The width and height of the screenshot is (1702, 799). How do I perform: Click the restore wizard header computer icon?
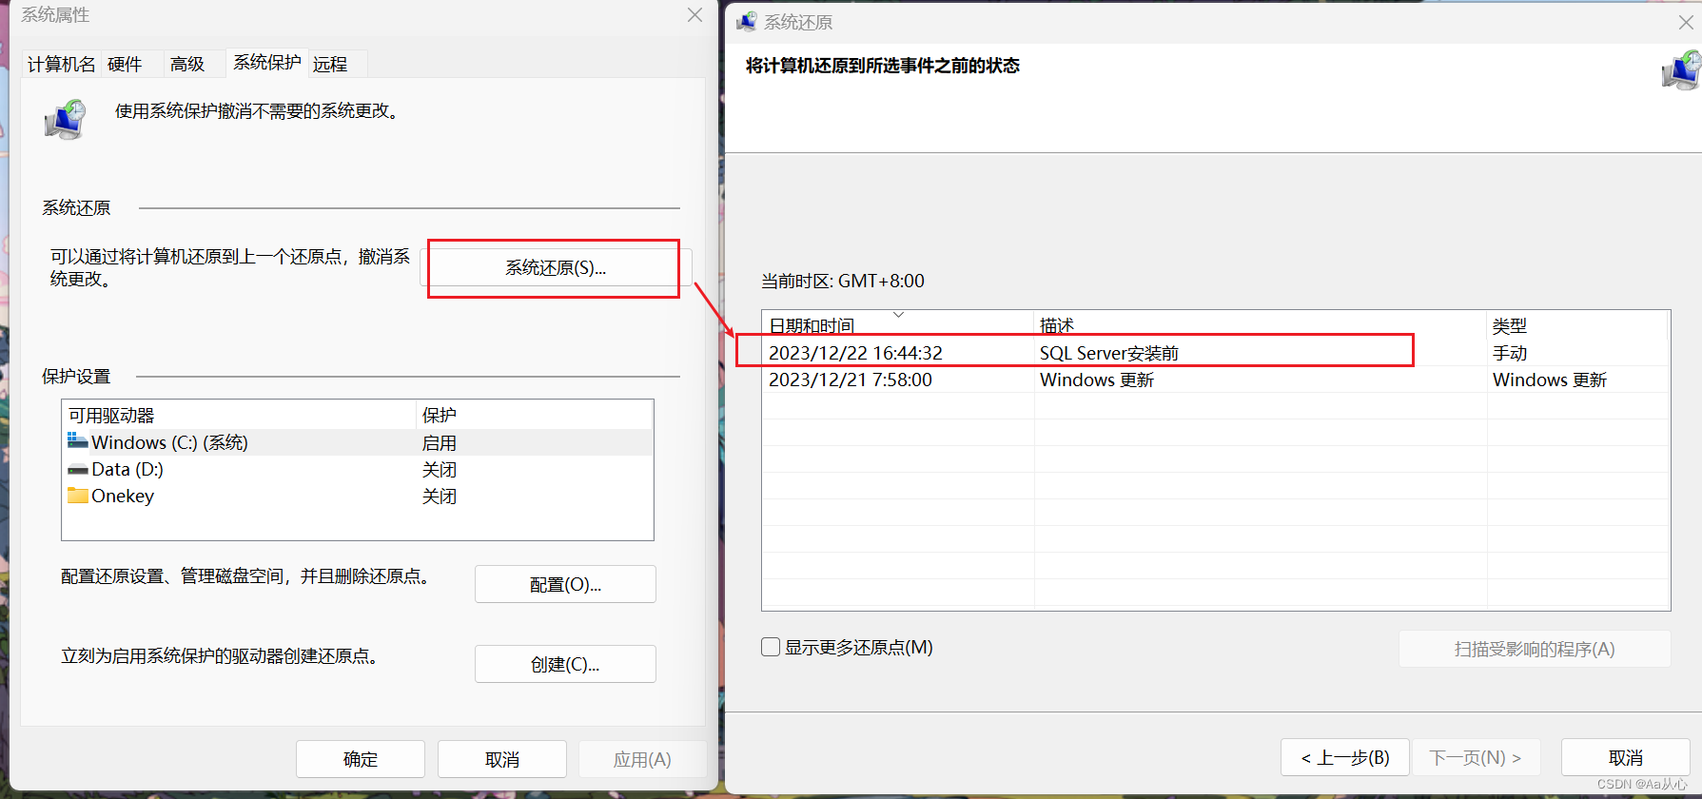1681,71
